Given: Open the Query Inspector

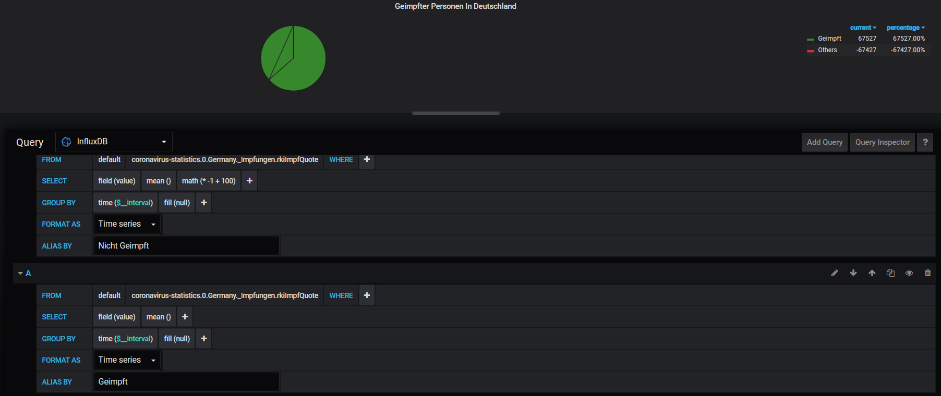Looking at the screenshot, I should pyautogui.click(x=883, y=142).
